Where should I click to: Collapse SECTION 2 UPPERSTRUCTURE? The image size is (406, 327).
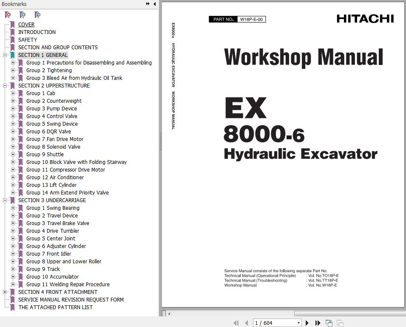tap(5, 86)
